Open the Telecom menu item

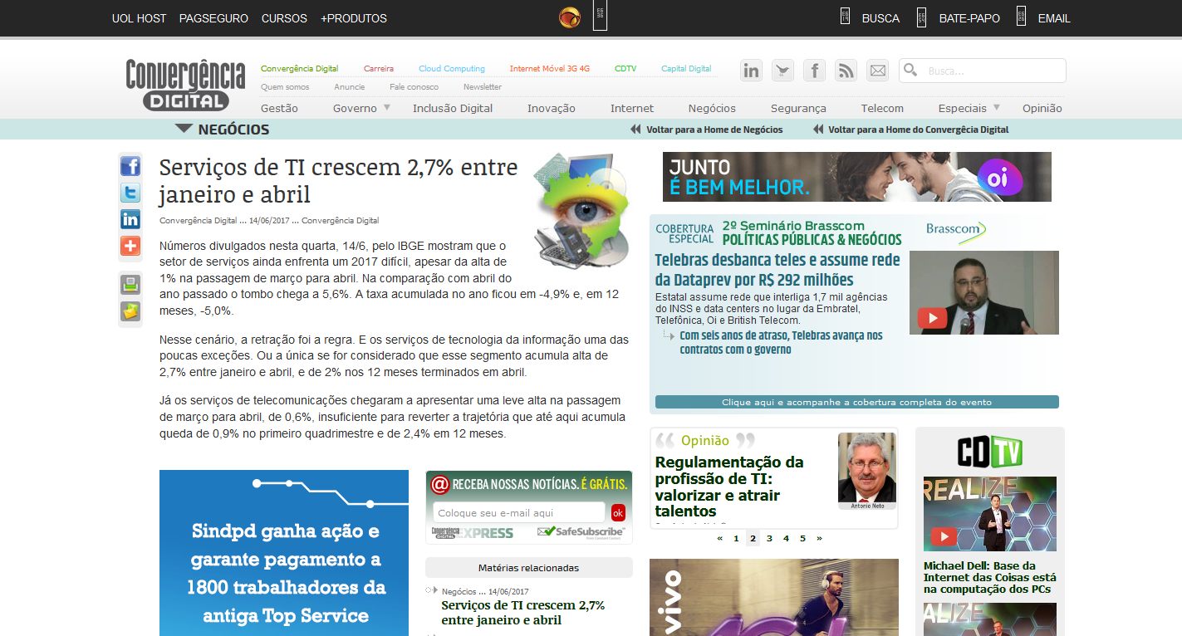tap(882, 108)
